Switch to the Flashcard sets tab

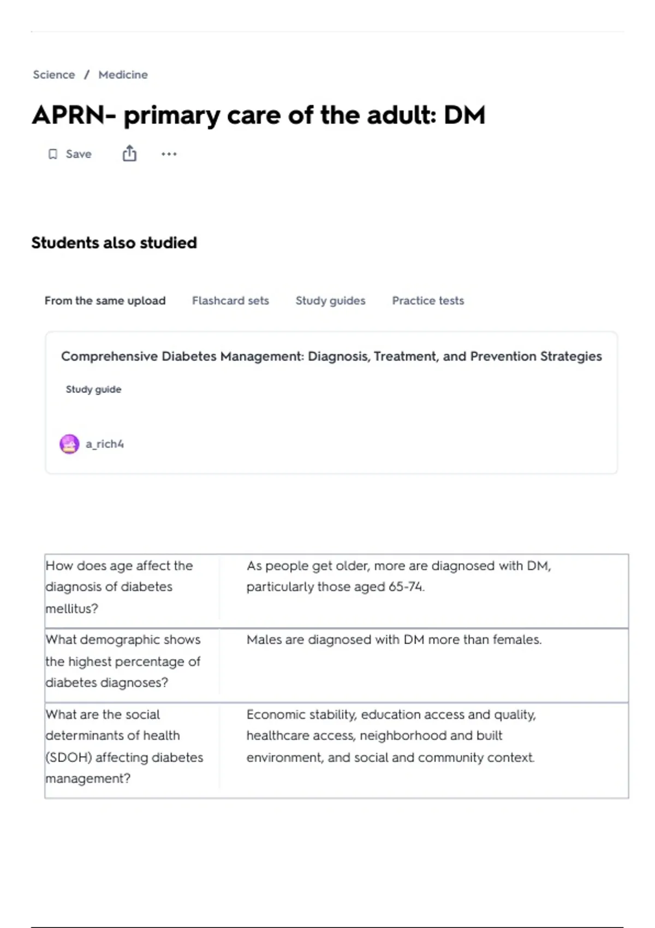tap(230, 301)
